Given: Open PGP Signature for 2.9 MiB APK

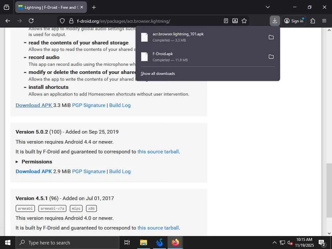Looking at the screenshot, I should point(89,171).
